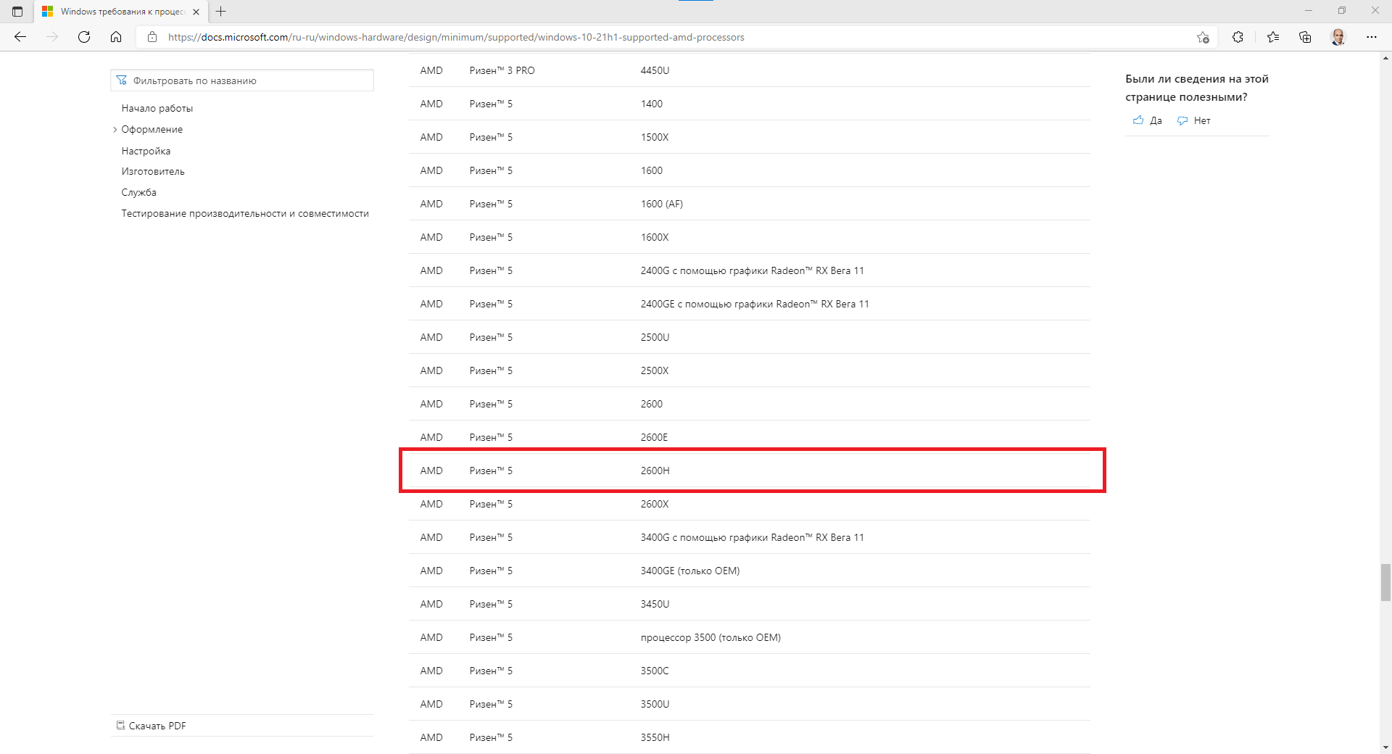Close the Windows requirements tab

196,12
